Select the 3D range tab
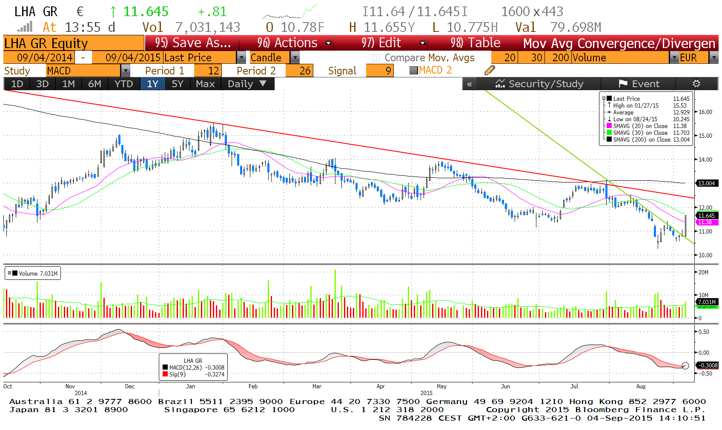The height and width of the screenshot is (430, 722). coord(42,84)
